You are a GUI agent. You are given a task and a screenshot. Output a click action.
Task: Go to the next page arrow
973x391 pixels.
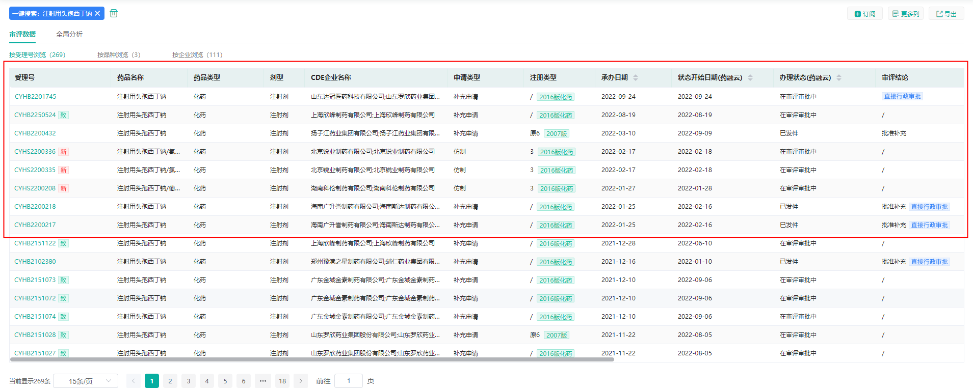pos(301,381)
